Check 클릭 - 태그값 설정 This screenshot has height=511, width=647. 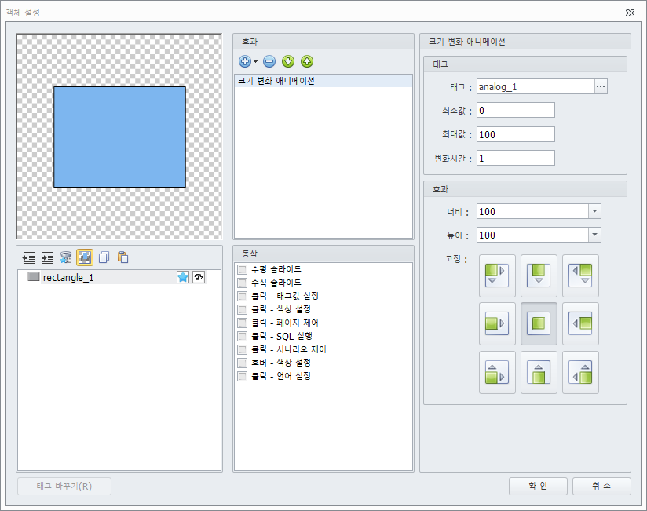tap(242, 296)
